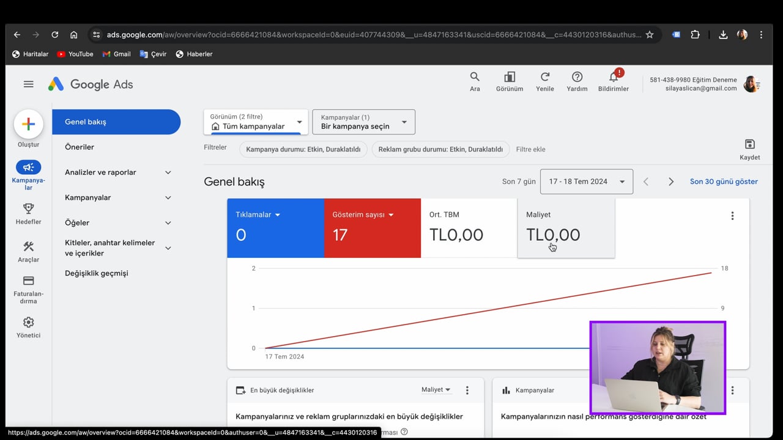The width and height of the screenshot is (783, 440).
Task: Go to previous date range arrow
Action: pos(646,182)
